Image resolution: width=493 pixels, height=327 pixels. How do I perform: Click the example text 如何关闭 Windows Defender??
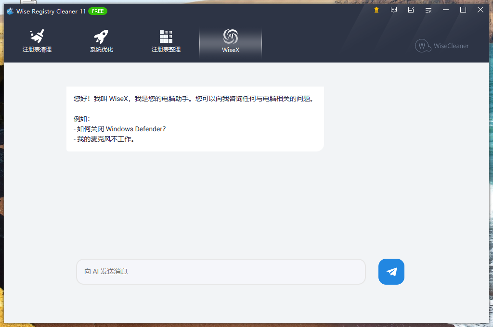tap(121, 129)
